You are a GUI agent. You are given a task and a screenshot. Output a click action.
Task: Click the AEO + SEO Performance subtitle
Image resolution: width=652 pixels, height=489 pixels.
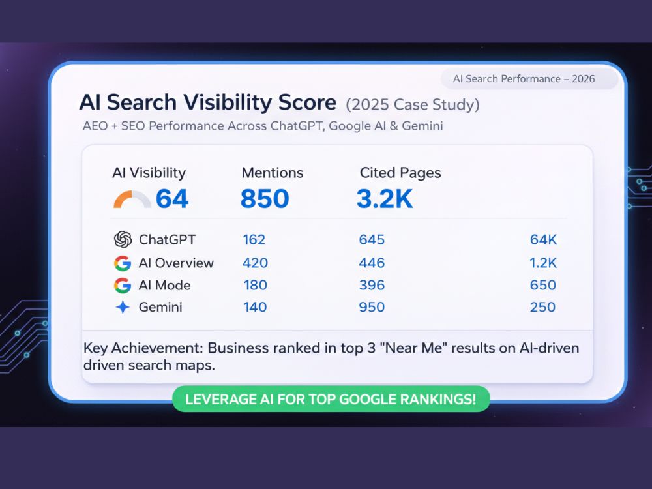tap(263, 126)
